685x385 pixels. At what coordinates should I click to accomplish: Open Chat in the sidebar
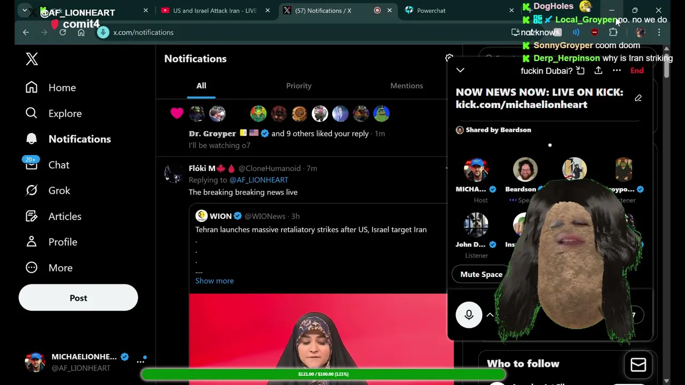48,165
